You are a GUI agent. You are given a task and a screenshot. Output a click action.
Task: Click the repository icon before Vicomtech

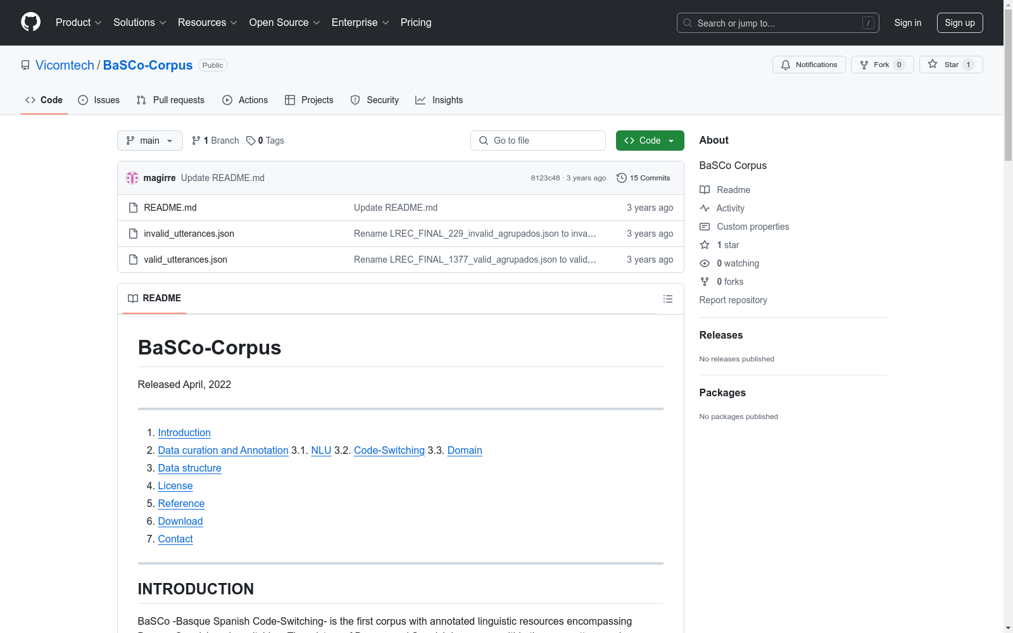25,65
